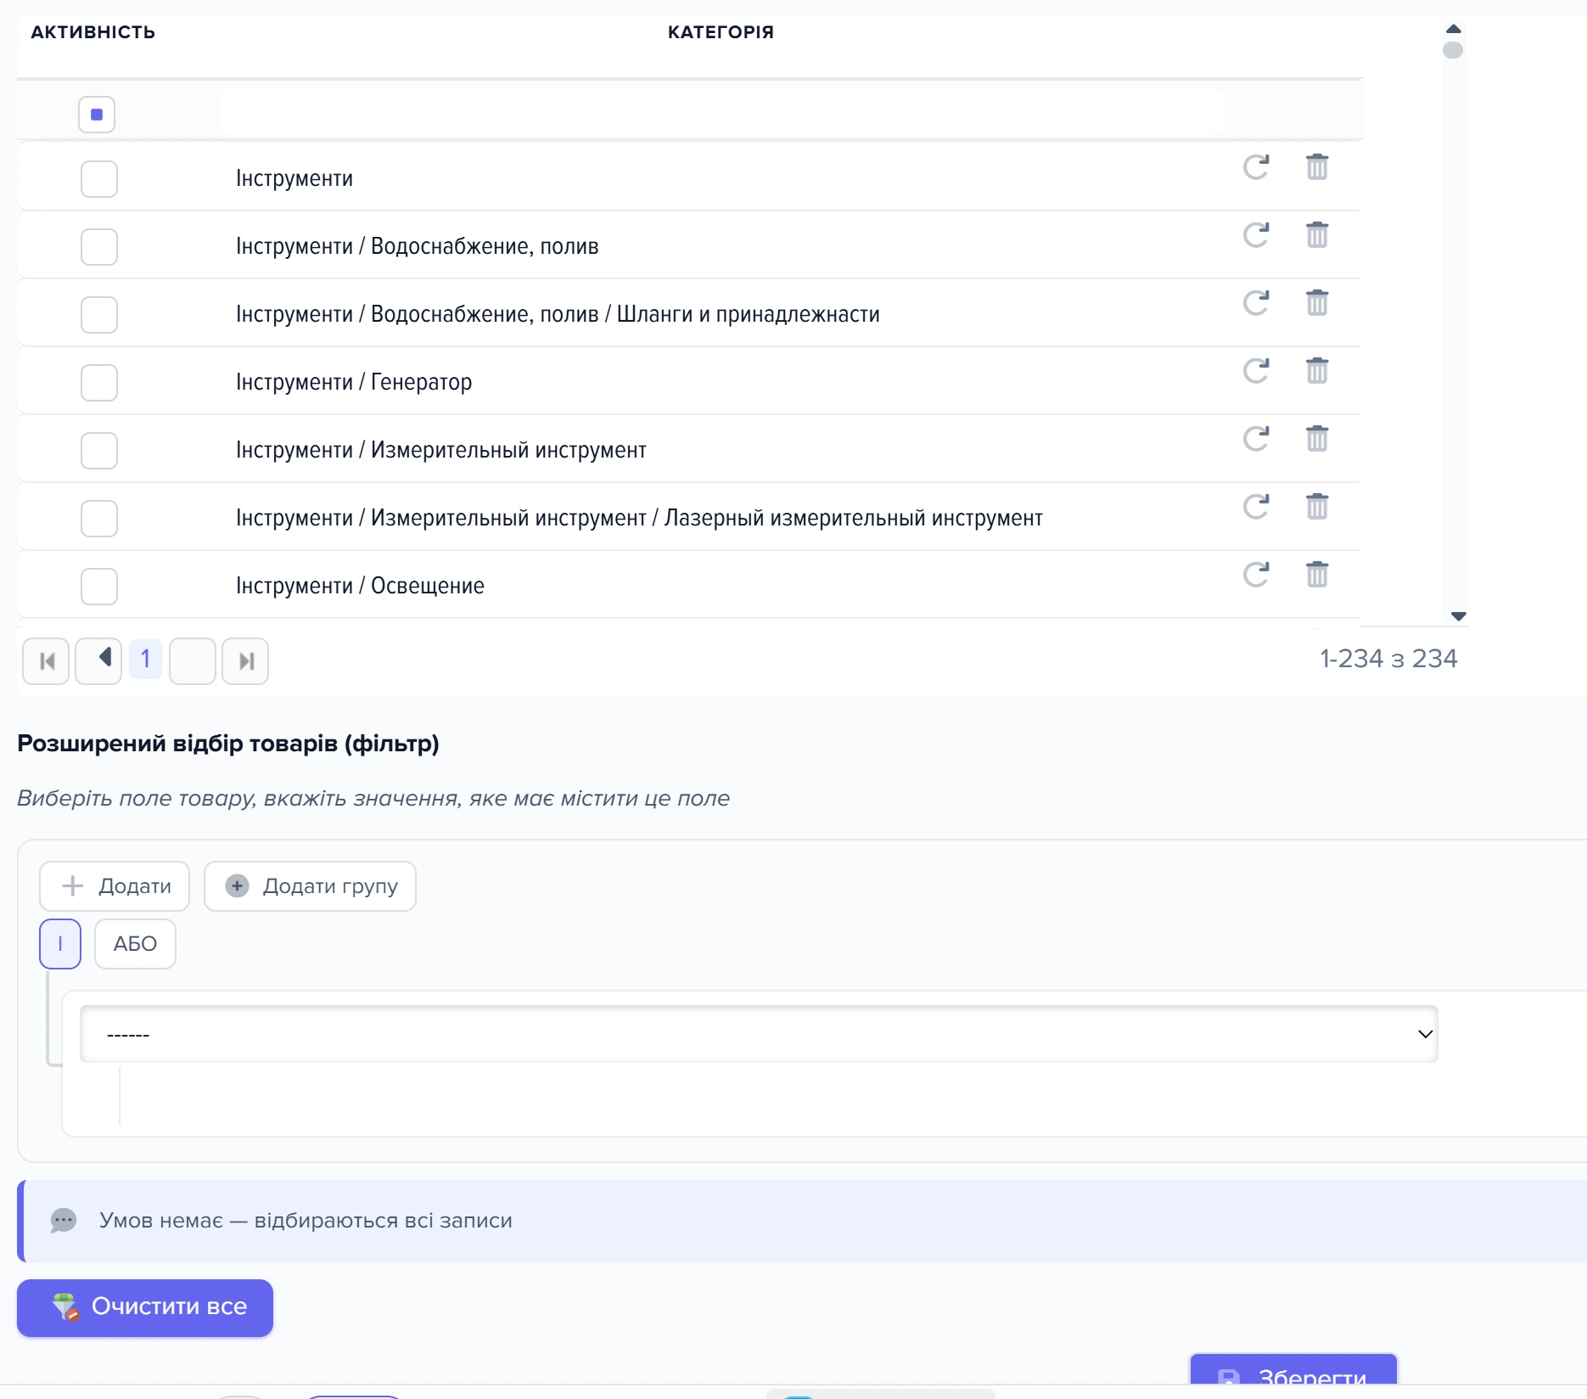
Task: Delete the Шланги и принадлежнасти row
Action: coord(1317,303)
